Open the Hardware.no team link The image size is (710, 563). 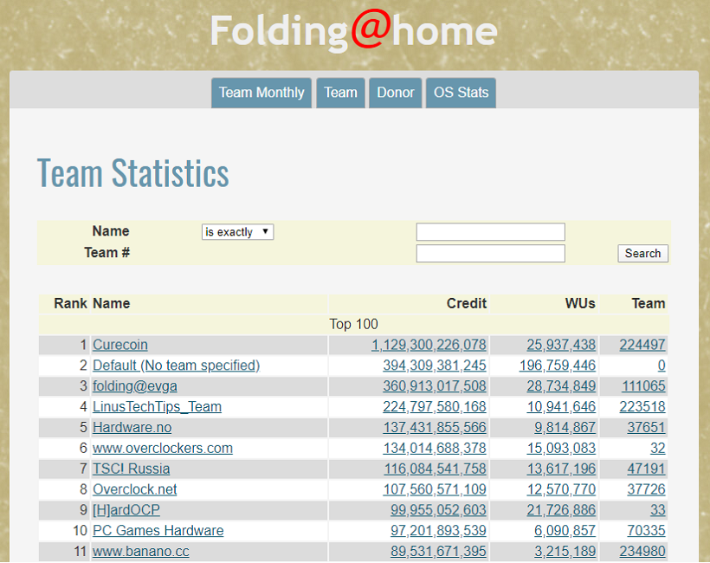tap(132, 428)
